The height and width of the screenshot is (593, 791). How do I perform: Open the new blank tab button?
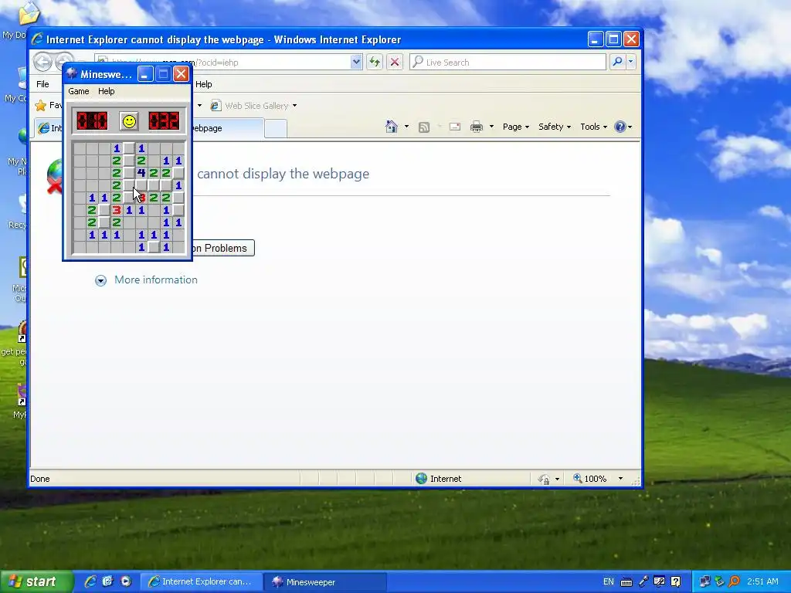coord(276,129)
